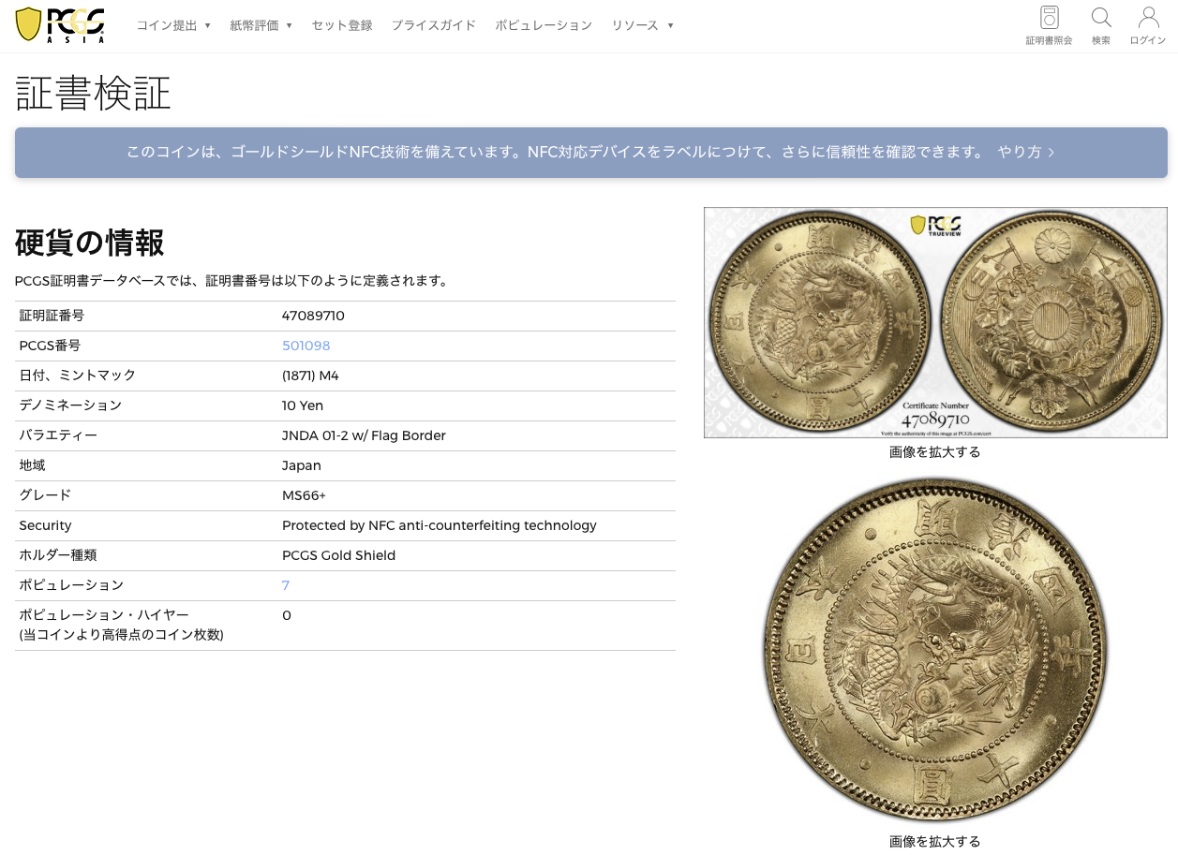The height and width of the screenshot is (855, 1178).
Task: Click the chevron arrow after やり方
Action: point(1051,152)
